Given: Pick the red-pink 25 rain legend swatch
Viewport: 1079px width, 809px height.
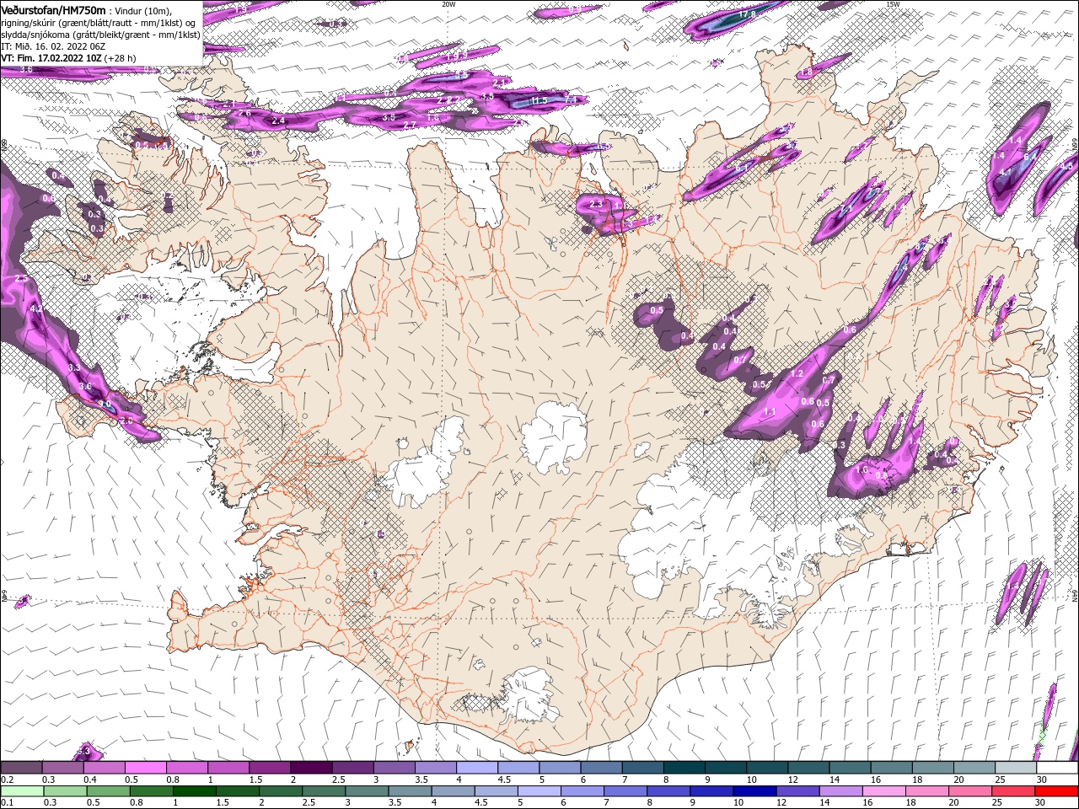Looking at the screenshot, I should click(x=1012, y=790).
